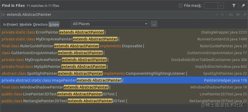This screenshot has height=112, width=248.
Task: Select the LinePainter2DTest result row
Action: tap(124, 94)
